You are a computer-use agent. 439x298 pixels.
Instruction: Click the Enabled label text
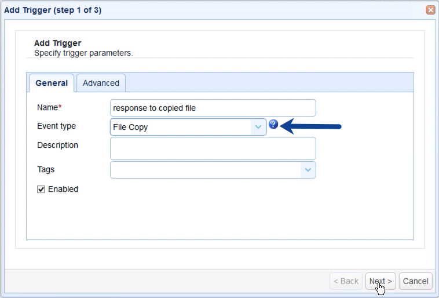point(63,189)
